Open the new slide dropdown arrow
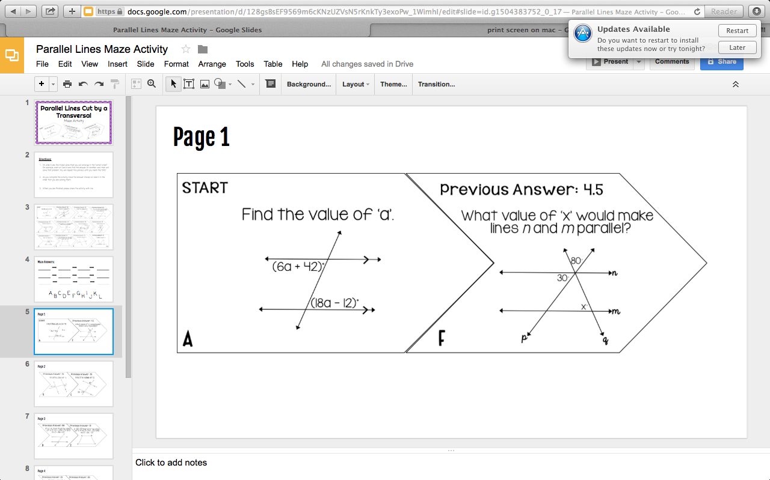The height and width of the screenshot is (480, 770). point(52,84)
